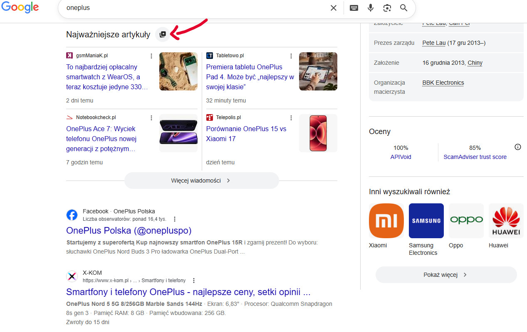Open OnePlus Pad 4 article thumbnail

[x=318, y=71]
